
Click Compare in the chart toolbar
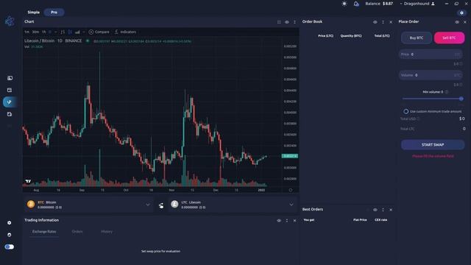coord(99,32)
